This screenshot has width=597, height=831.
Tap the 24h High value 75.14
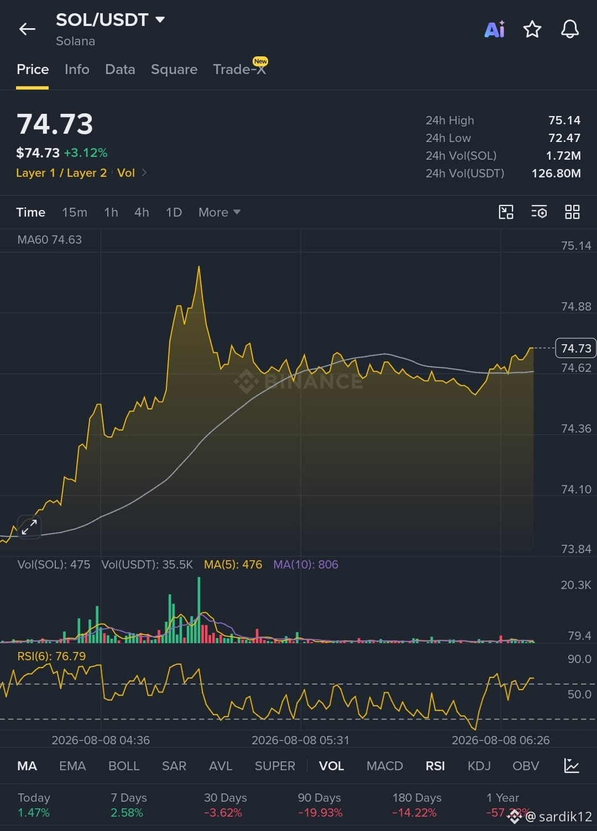(x=564, y=120)
